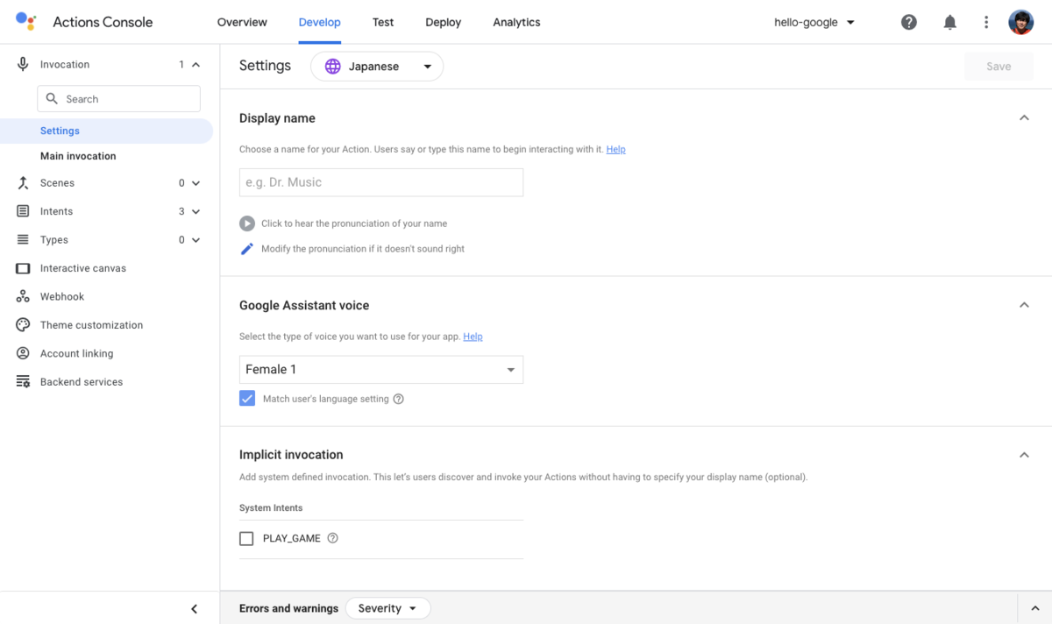Click the display name input field
Viewport: 1052px width, 624px height.
(381, 182)
